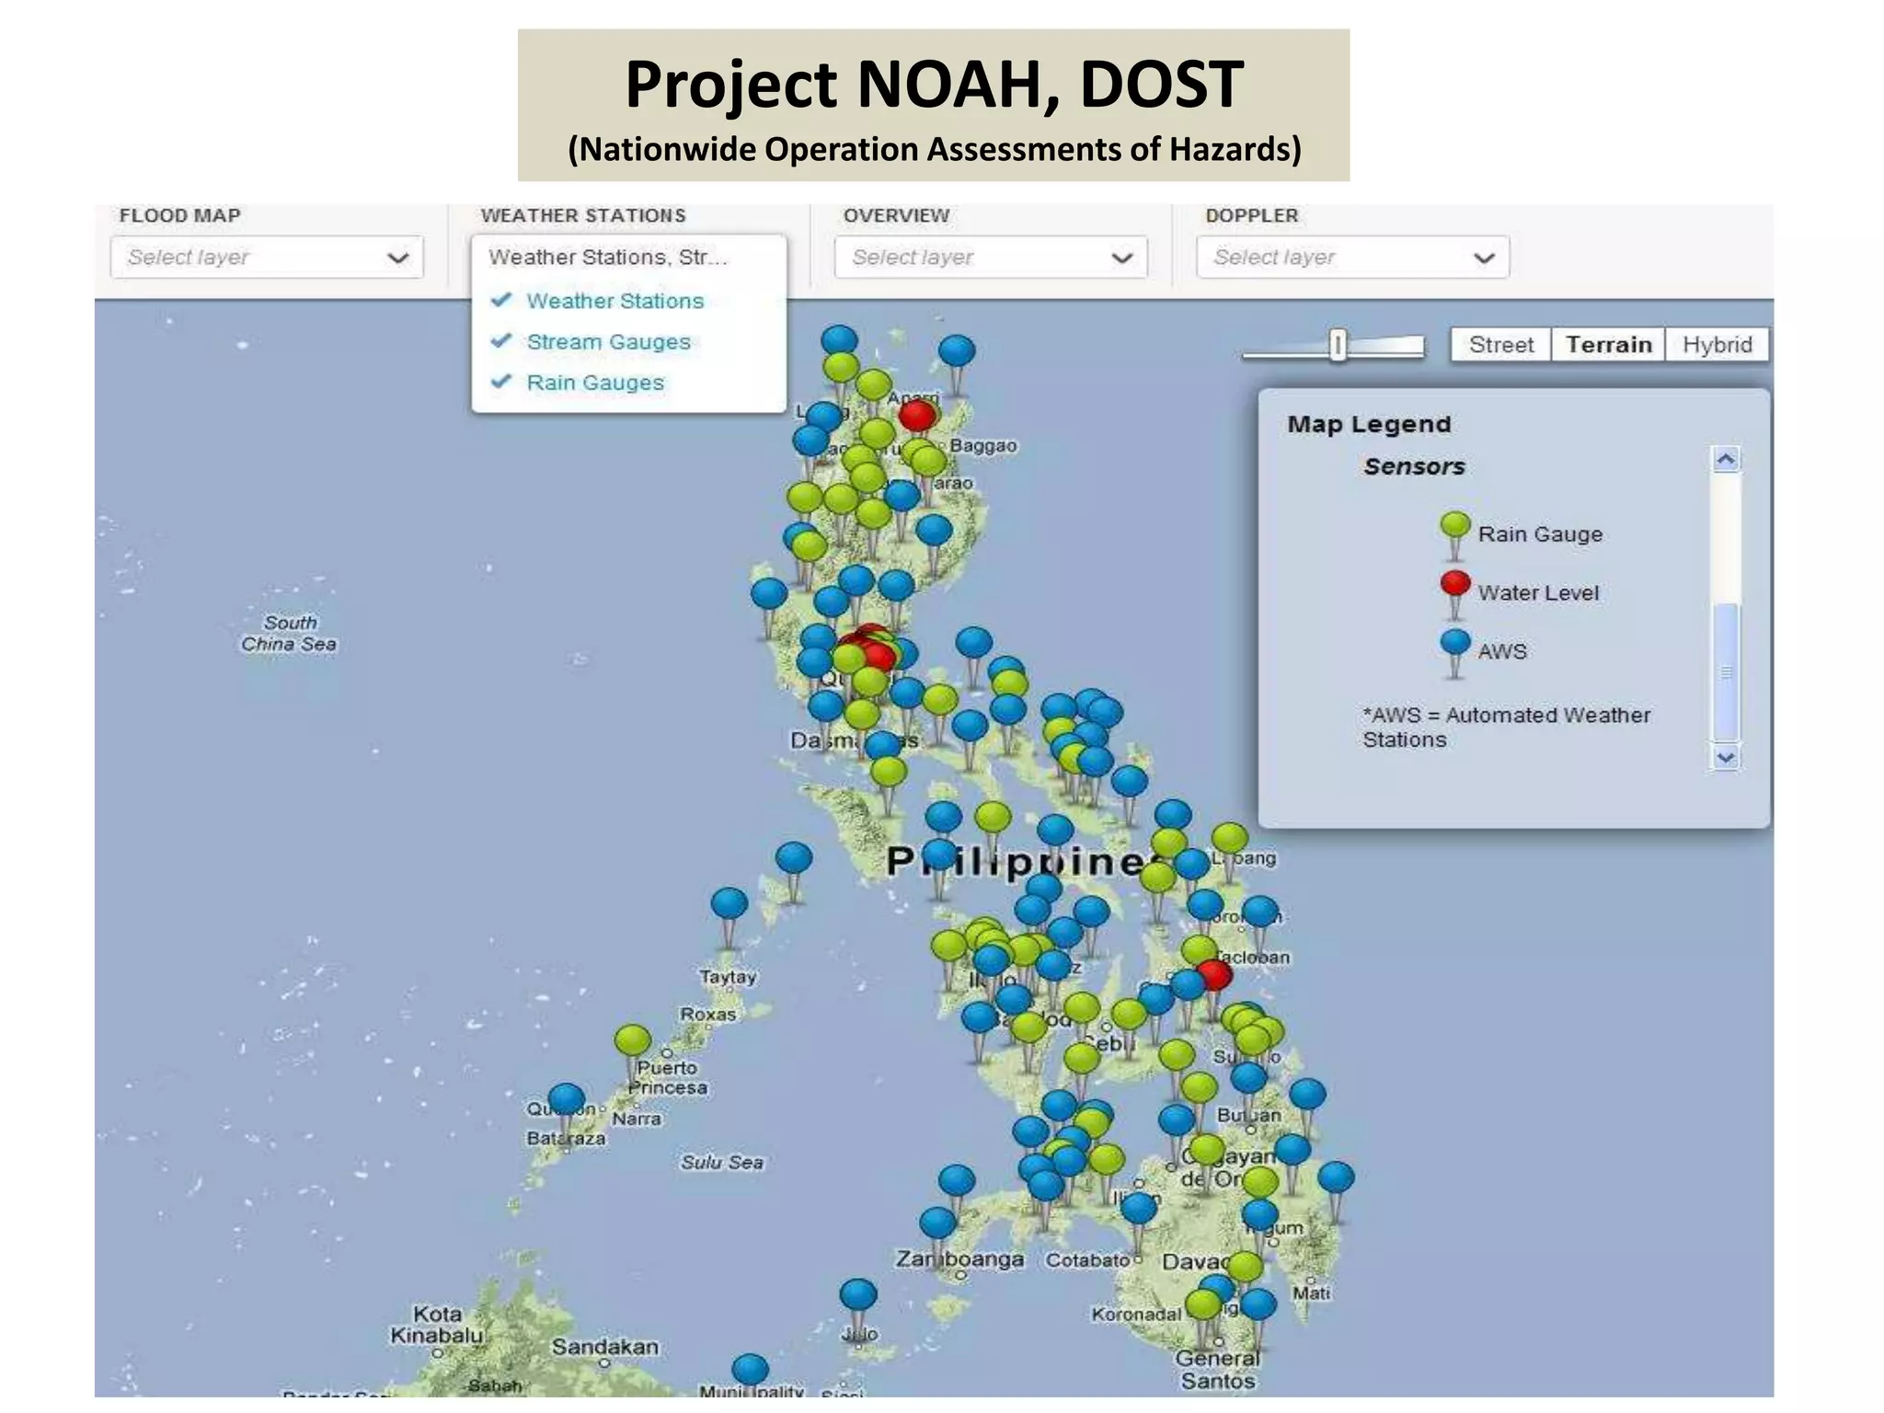The image size is (1884, 1413).
Task: Switch map view to Street
Action: [1501, 345]
